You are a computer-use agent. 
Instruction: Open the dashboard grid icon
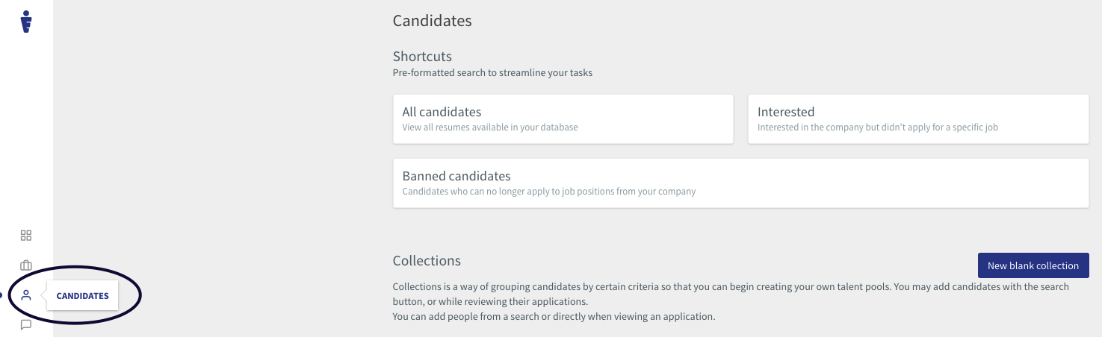pyautogui.click(x=26, y=236)
